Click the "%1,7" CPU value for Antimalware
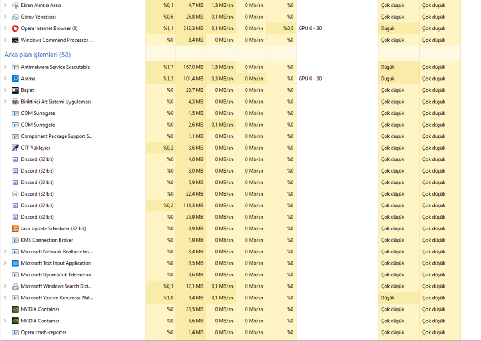 pyautogui.click(x=168, y=67)
